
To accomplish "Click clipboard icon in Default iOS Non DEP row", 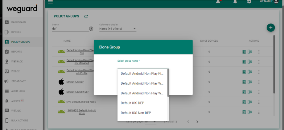I will 244,92.
